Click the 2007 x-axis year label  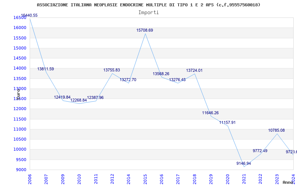click(x=46, y=179)
